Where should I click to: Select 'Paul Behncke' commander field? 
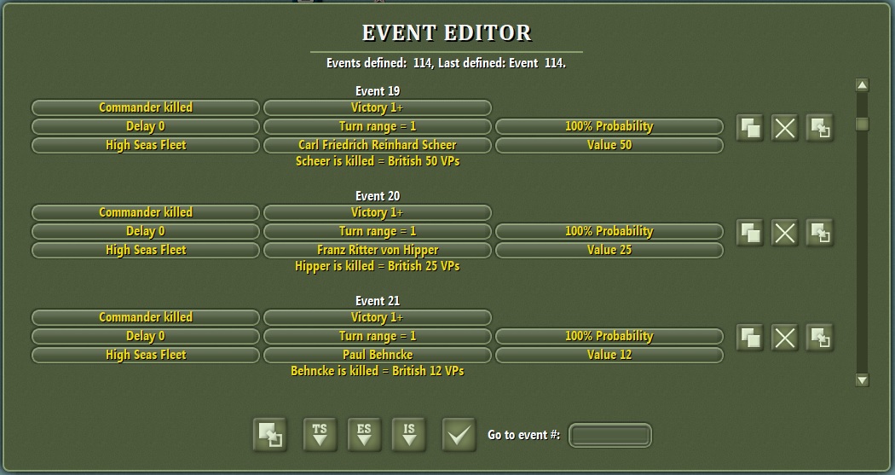tap(378, 356)
